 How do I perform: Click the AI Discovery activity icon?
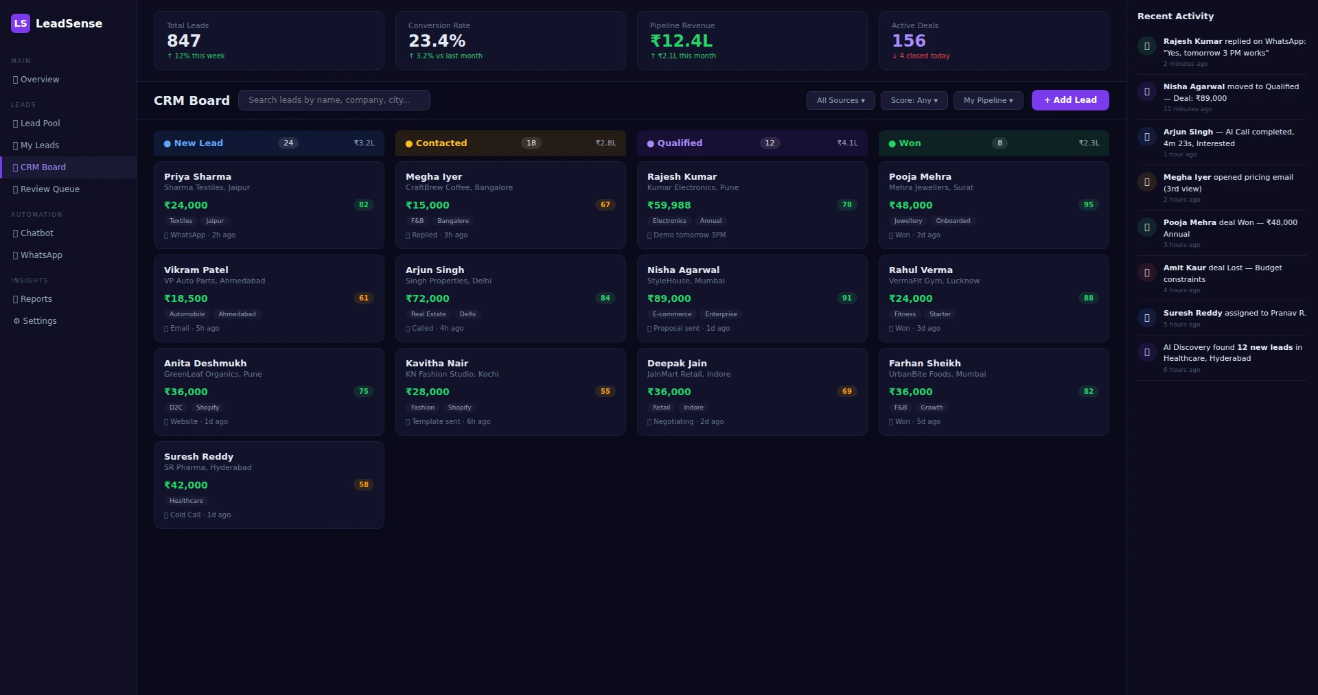1146,353
